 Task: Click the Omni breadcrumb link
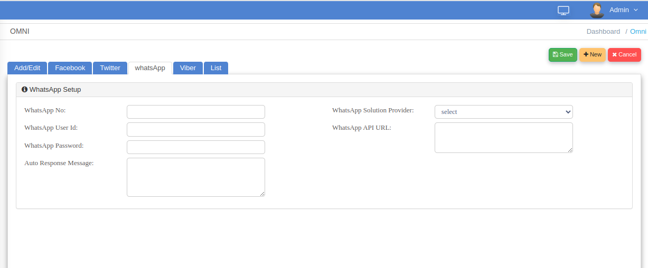coord(638,32)
